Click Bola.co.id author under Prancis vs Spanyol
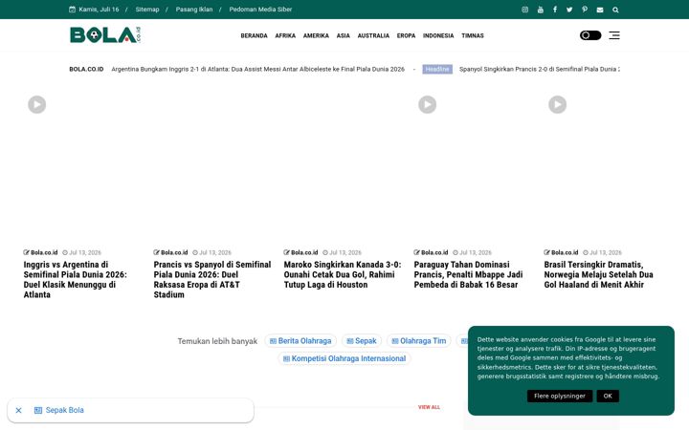 point(174,252)
